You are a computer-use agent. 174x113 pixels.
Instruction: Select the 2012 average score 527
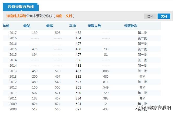[78, 82]
